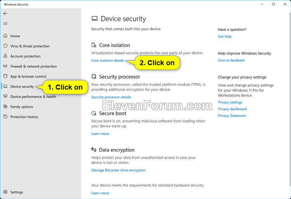Click Give us feedback link
291x199 pixels.
[231, 61]
